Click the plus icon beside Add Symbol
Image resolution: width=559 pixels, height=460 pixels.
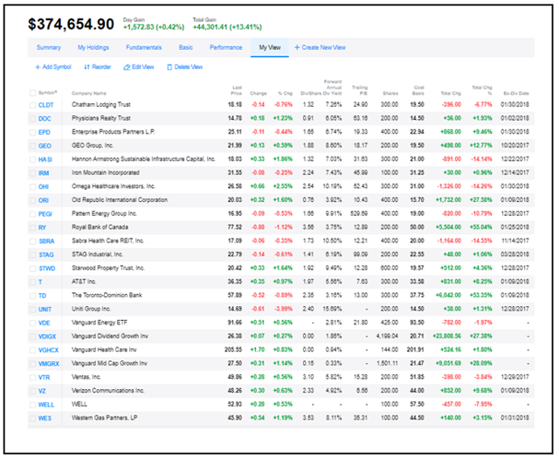point(38,67)
